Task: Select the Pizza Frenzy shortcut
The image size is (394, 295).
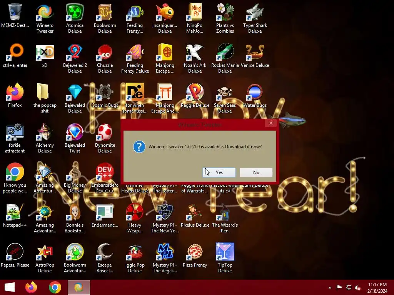Action: (x=195, y=255)
